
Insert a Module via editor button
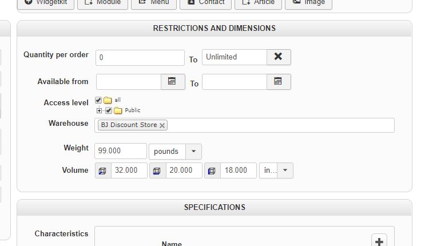pyautogui.click(x=102, y=3)
